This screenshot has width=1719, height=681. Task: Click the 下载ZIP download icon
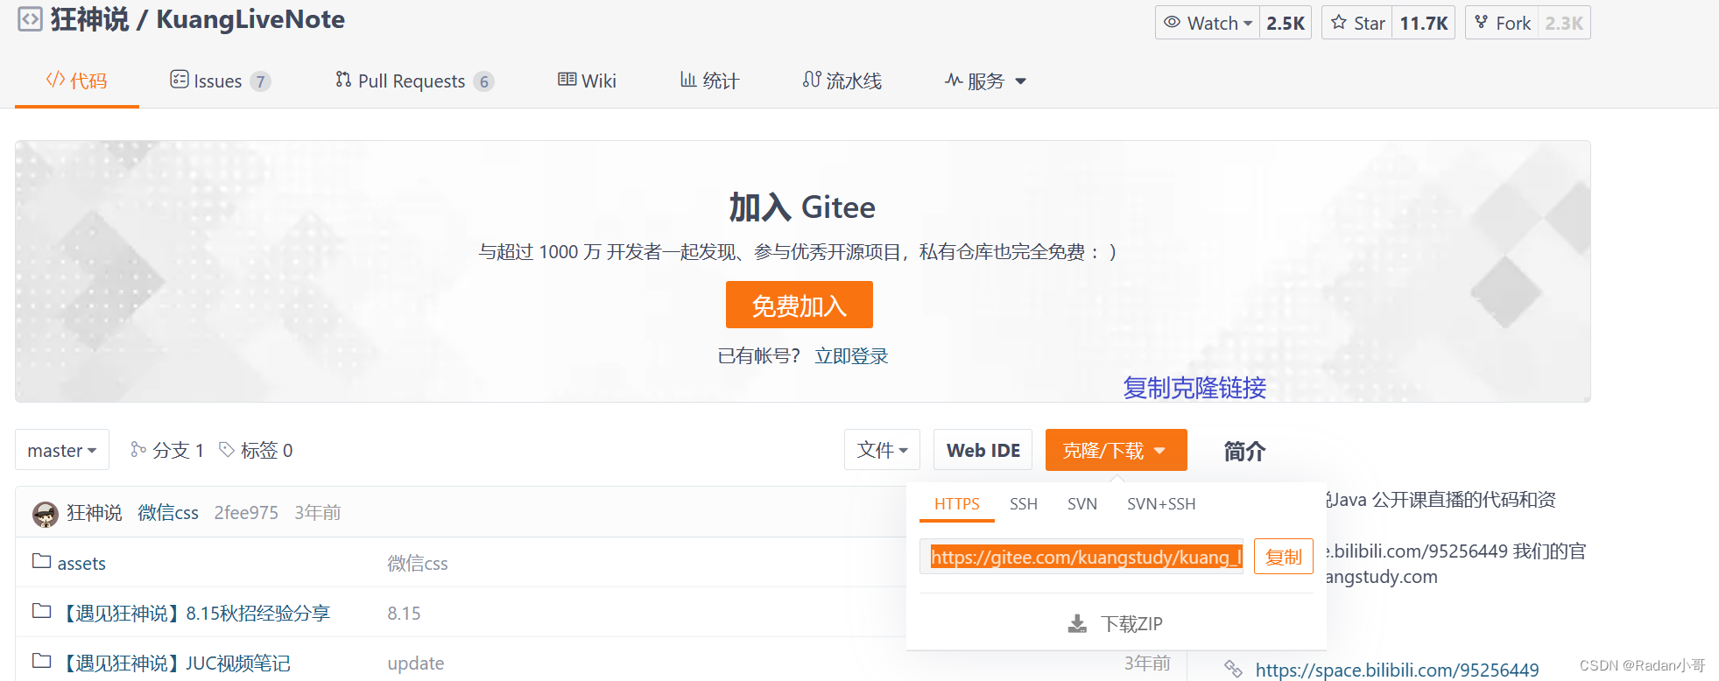(1077, 624)
